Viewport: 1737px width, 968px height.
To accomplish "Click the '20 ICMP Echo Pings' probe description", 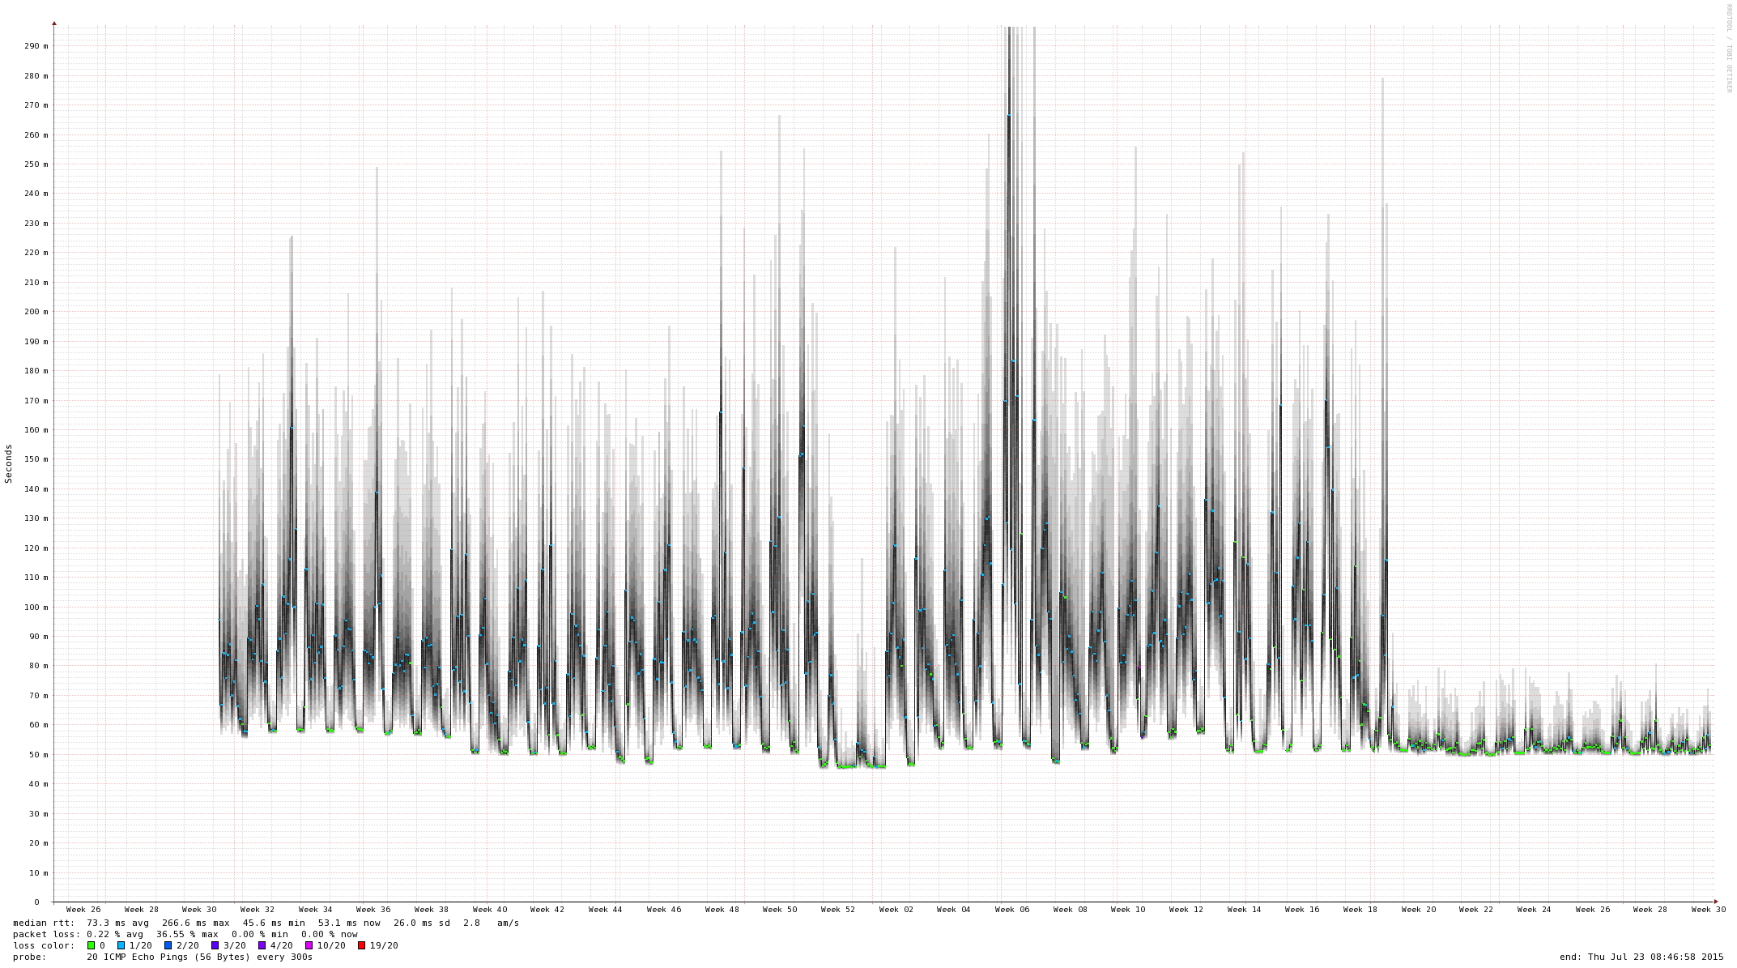I will click(138, 957).
